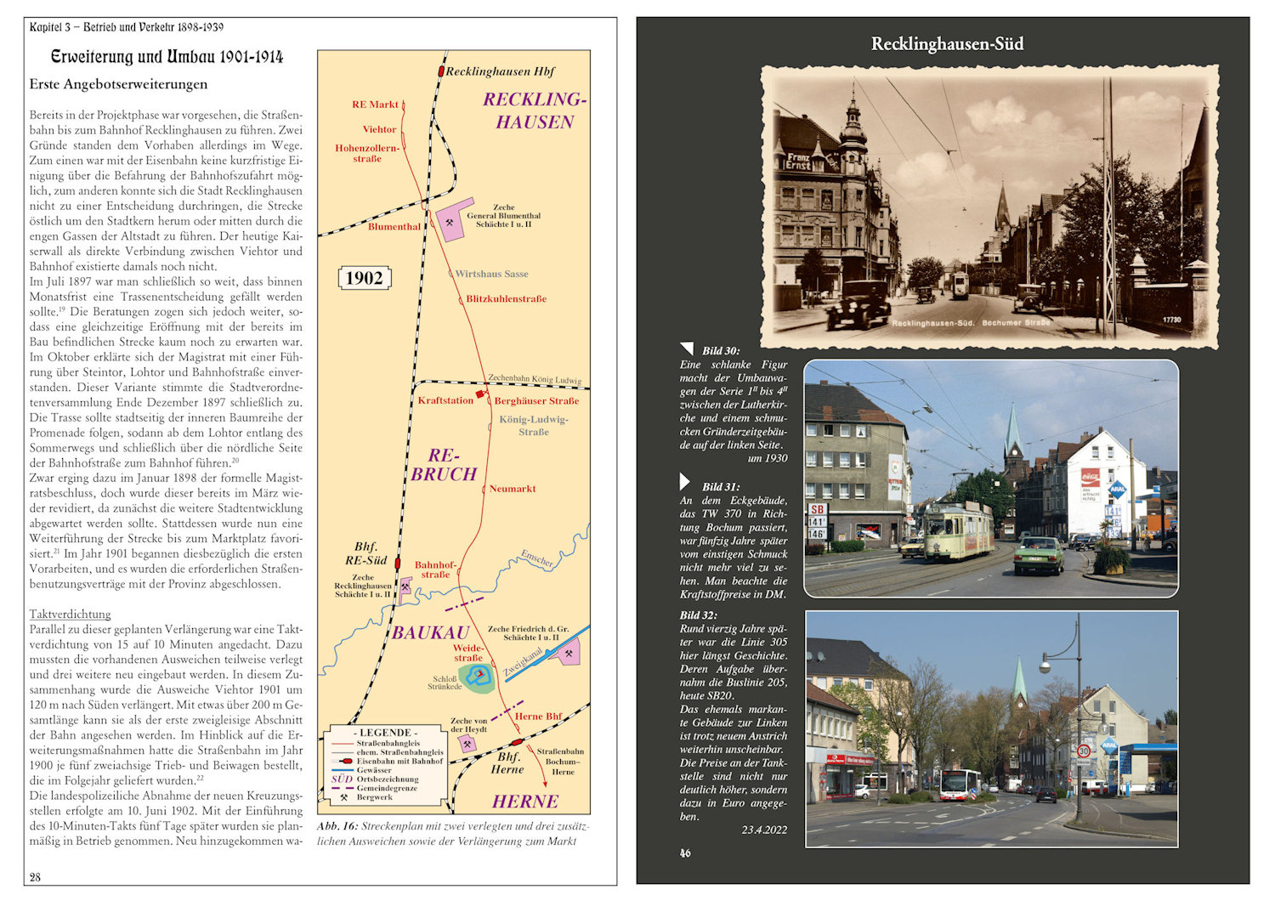
Task: Click the red Kraftstation square on the map
Action: point(480,394)
